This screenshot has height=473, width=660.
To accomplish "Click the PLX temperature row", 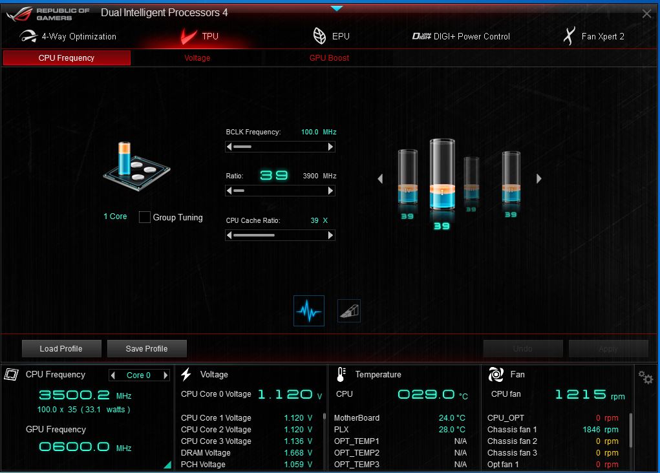I will pyautogui.click(x=400, y=430).
